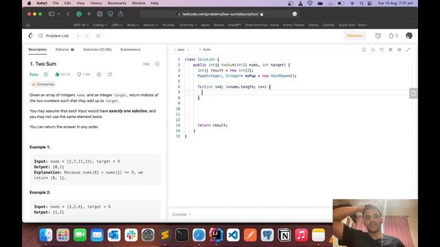Expand the Console panel
This screenshot has height=247, width=440.
click(181, 215)
